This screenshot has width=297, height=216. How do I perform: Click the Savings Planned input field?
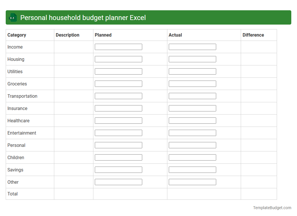click(118, 169)
